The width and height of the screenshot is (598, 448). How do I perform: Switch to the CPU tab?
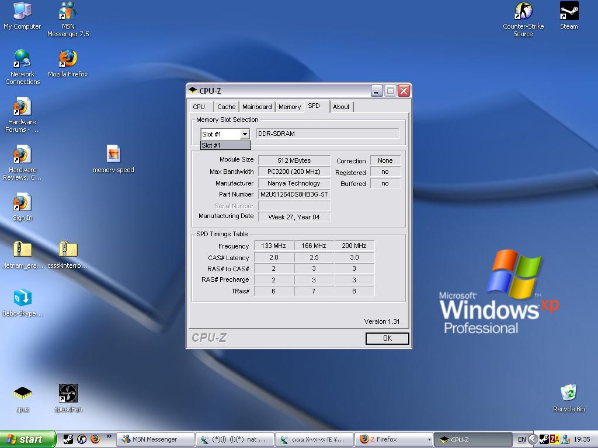point(201,107)
